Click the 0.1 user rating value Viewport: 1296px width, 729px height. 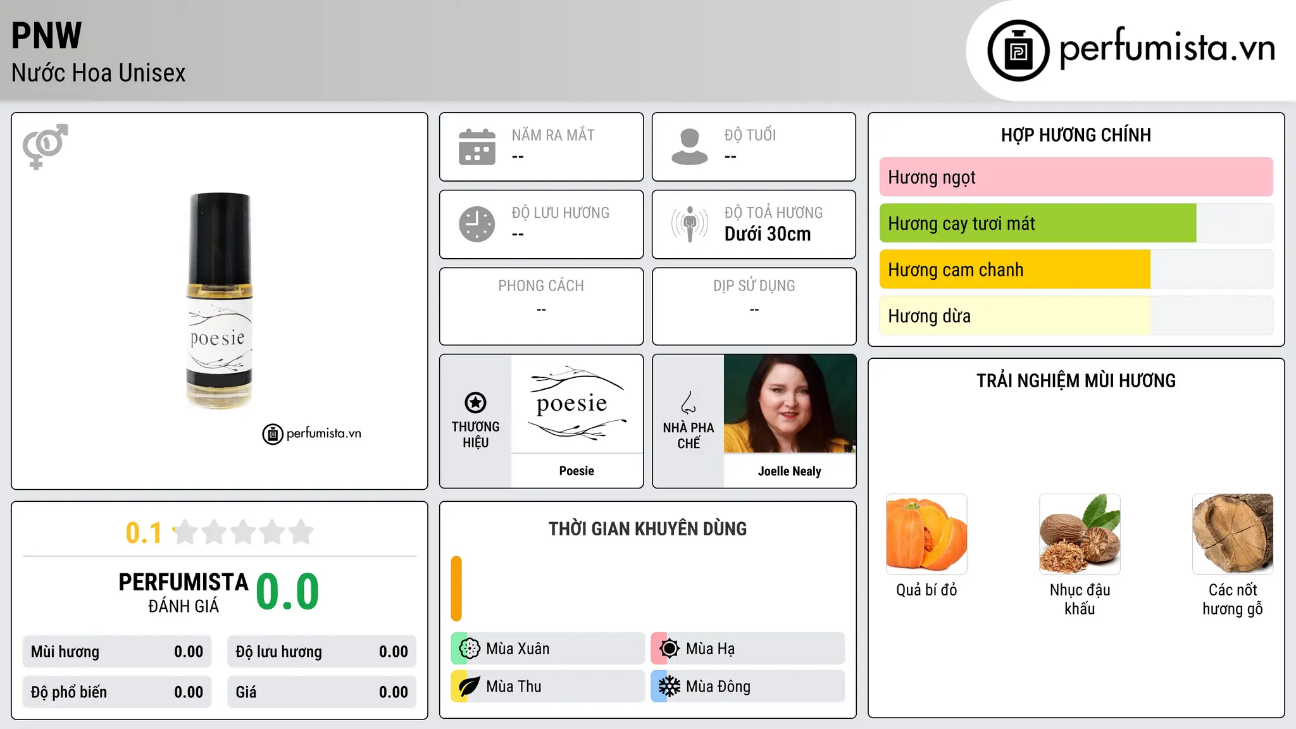pyautogui.click(x=144, y=533)
